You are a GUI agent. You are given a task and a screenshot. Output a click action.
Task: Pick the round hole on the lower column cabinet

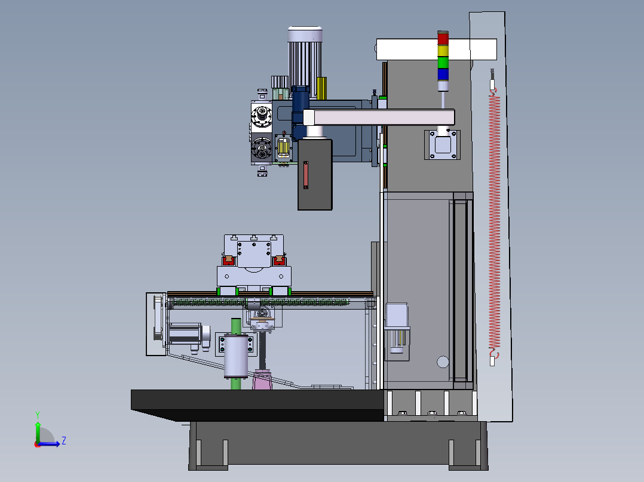[x=443, y=362]
